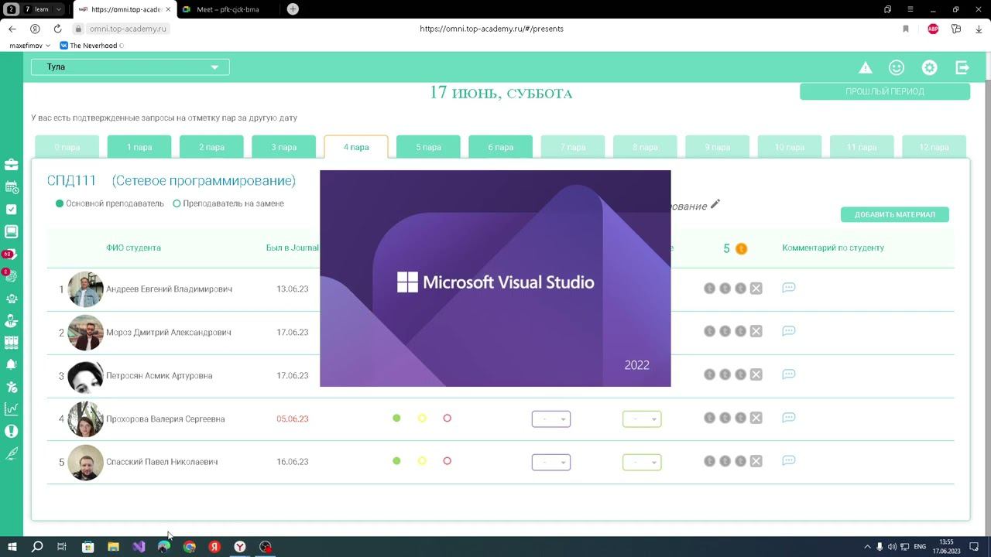This screenshot has height=557, width=991.
Task: Switch to the '6 пара' tab
Action: point(500,147)
